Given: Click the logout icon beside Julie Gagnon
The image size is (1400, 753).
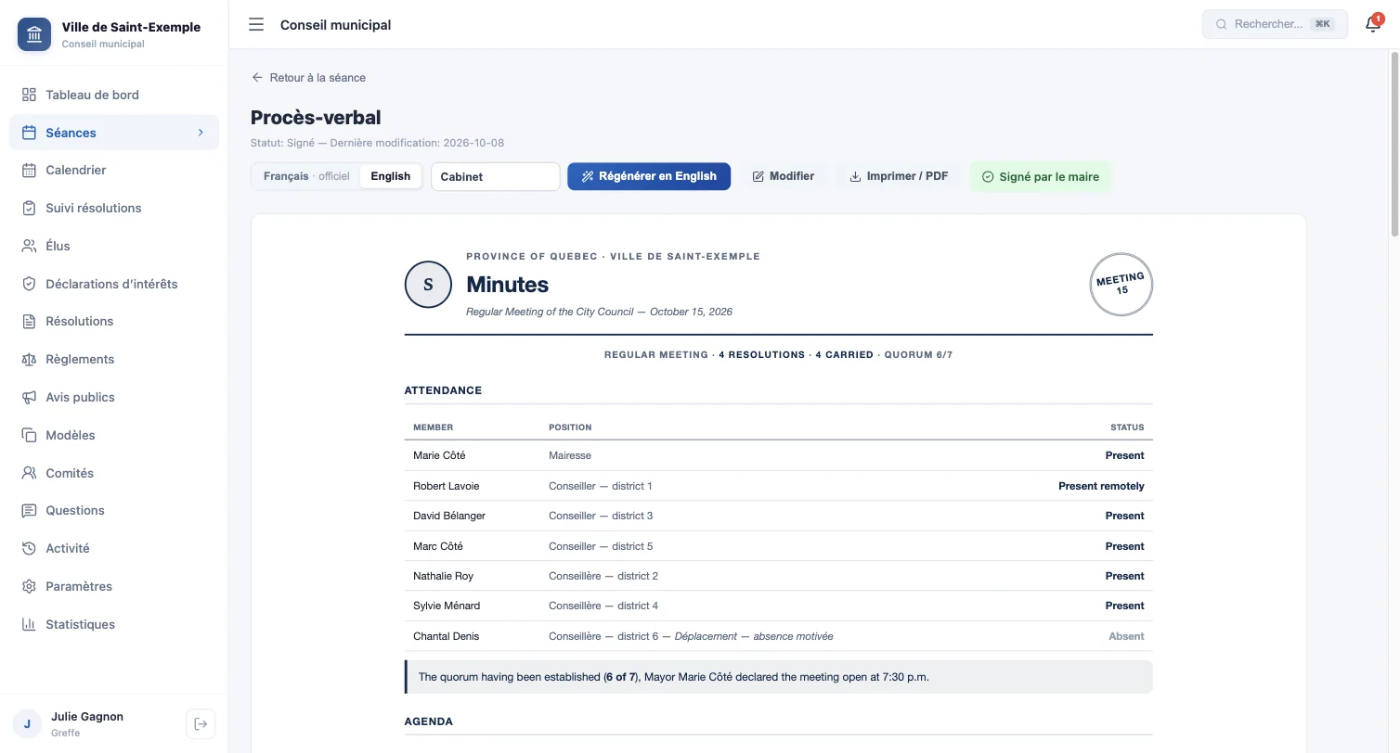Looking at the screenshot, I should click(x=201, y=724).
